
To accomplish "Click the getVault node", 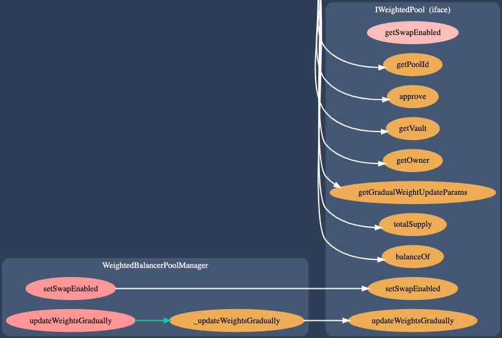I will pos(413,128).
